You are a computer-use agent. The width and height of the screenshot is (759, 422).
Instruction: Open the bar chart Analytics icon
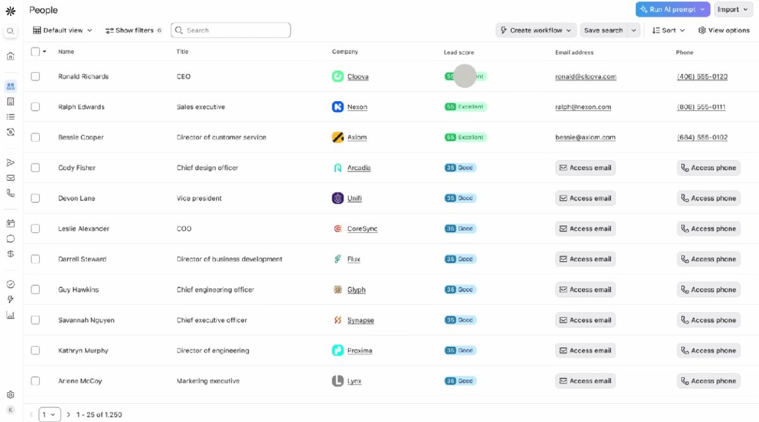tap(10, 314)
